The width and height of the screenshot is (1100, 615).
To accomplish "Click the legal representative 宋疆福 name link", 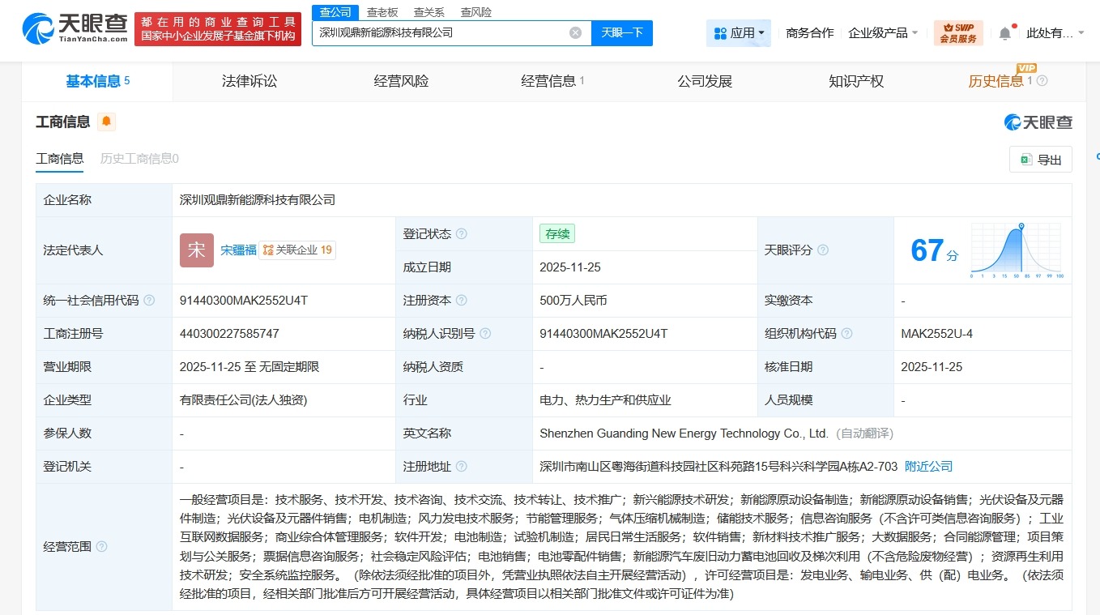I will pyautogui.click(x=240, y=250).
